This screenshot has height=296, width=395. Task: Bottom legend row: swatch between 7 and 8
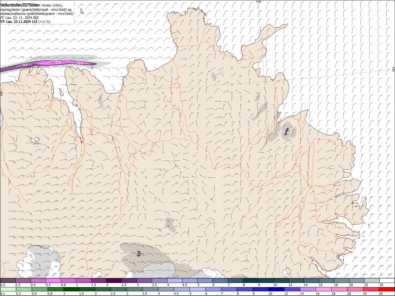tap(229, 289)
